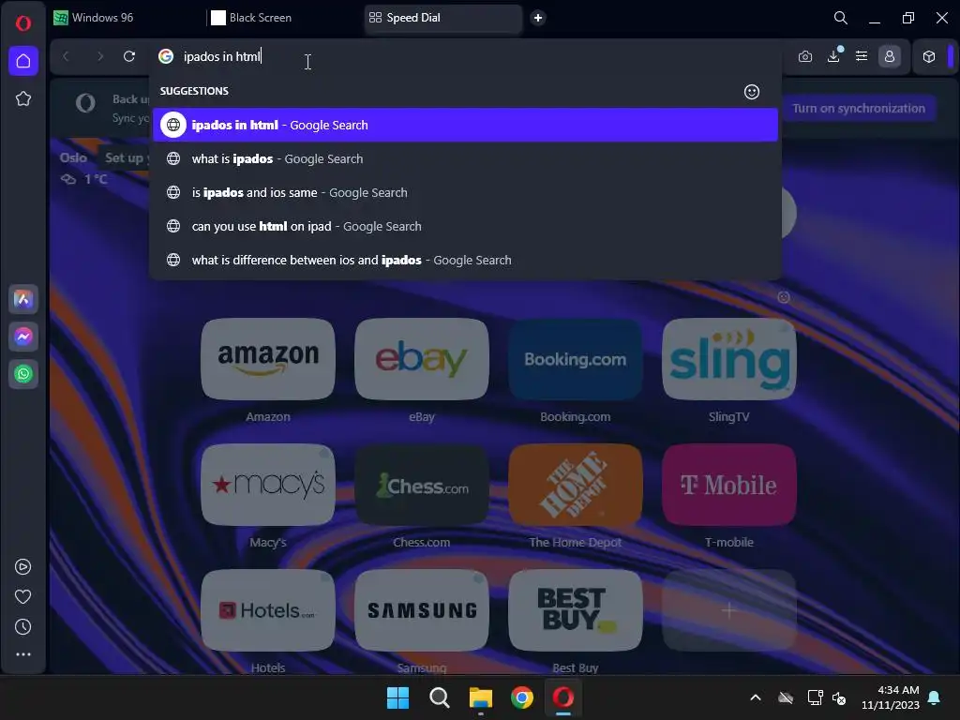Click the network tray icon

tap(815, 697)
